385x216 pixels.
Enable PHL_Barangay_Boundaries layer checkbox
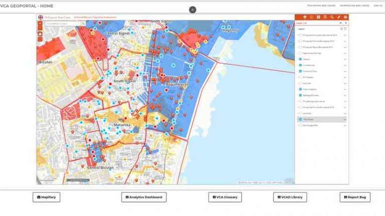300,101
